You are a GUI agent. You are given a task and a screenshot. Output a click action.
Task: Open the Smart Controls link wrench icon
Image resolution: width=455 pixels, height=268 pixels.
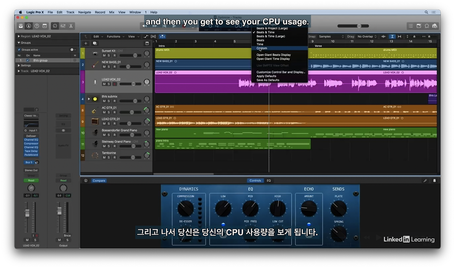click(425, 180)
